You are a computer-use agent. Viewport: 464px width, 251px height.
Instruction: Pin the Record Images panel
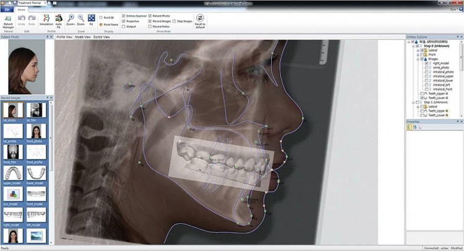[48, 98]
